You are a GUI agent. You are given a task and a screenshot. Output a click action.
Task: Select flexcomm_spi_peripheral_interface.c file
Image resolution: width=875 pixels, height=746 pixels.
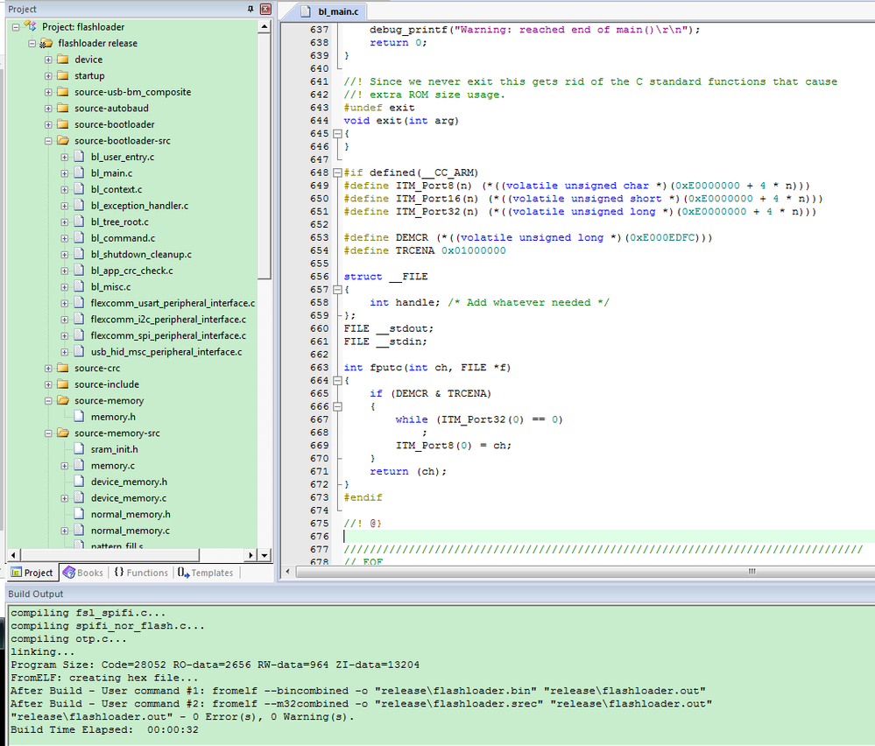[x=168, y=335]
